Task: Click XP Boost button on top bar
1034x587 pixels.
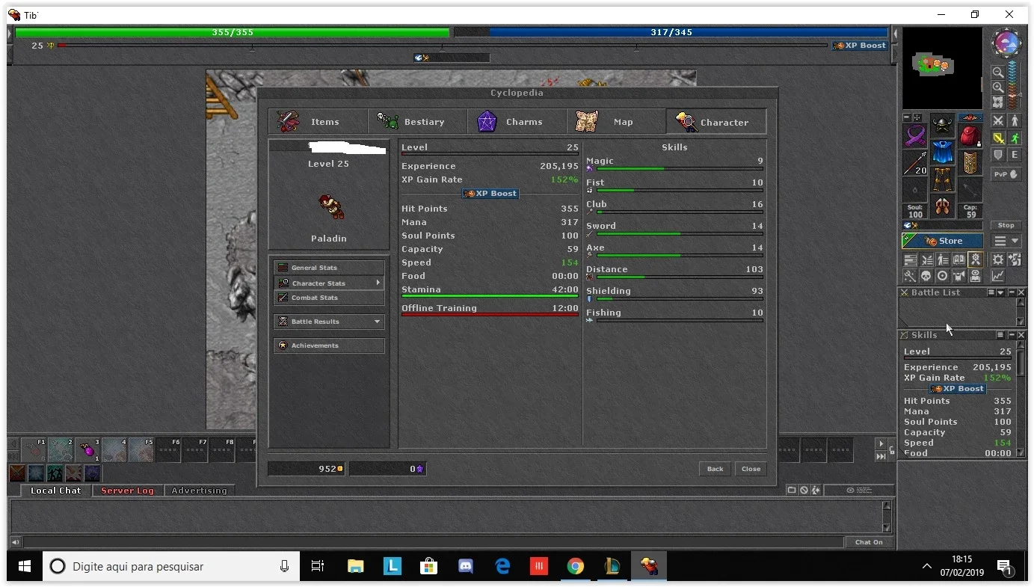Action: point(861,46)
